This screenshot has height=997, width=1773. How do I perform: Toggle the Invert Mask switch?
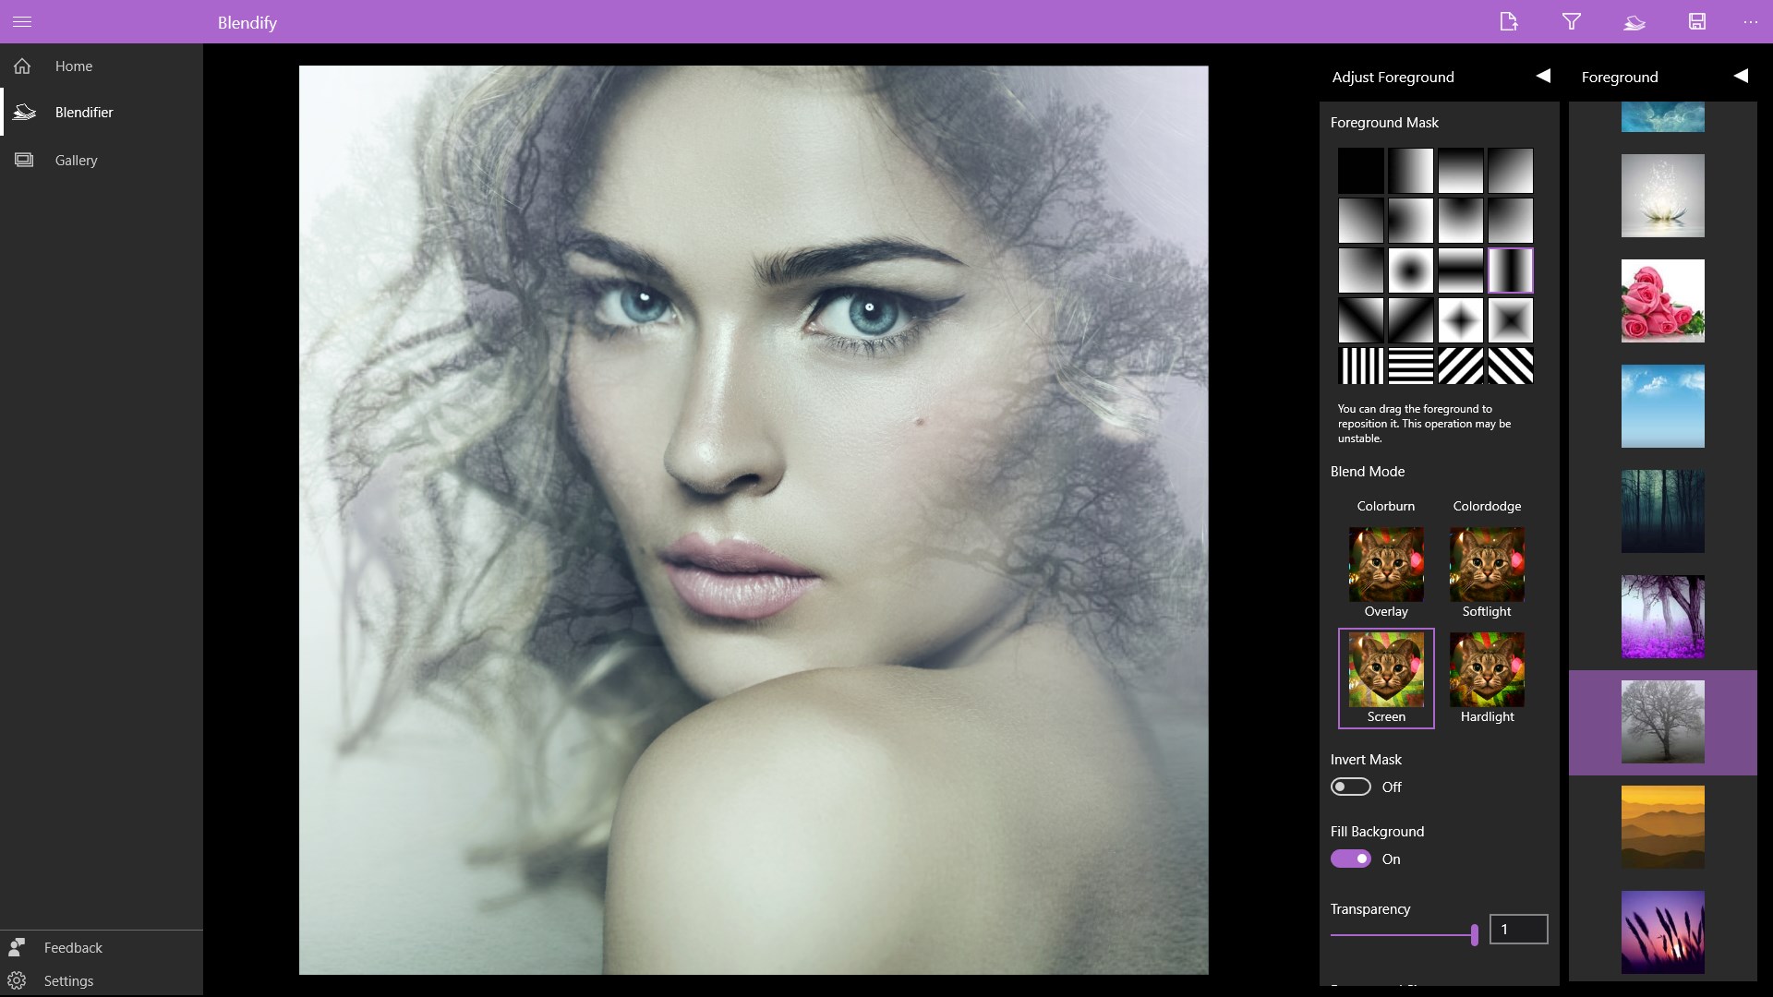[1350, 787]
